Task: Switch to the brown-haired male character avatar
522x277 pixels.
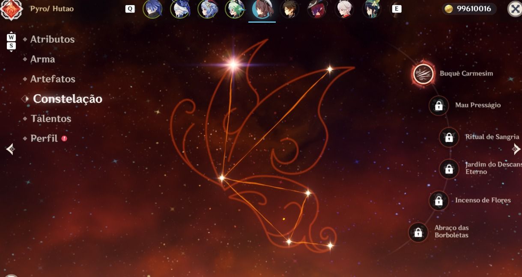Action: pos(289,9)
